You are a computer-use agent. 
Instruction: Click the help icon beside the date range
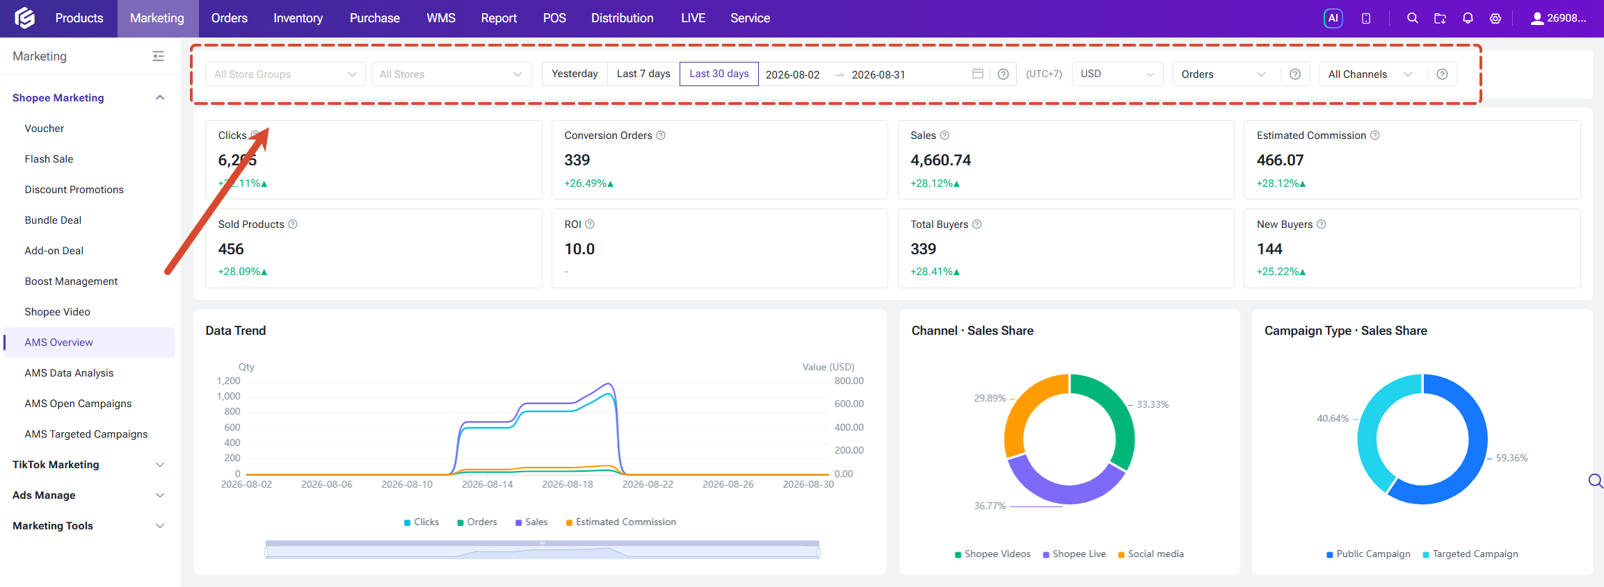click(x=1003, y=74)
